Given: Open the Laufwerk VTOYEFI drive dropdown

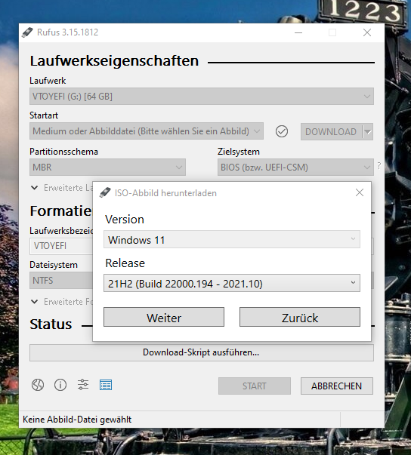Looking at the screenshot, I should (202, 97).
